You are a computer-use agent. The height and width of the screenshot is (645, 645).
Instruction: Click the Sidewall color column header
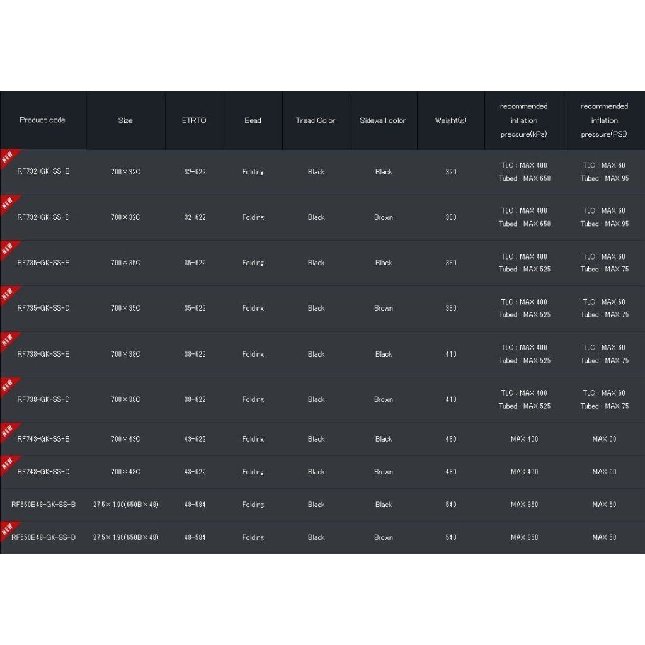(382, 120)
